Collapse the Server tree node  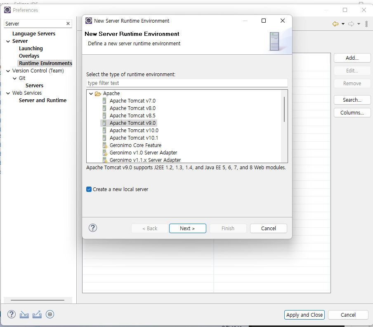coord(8,41)
